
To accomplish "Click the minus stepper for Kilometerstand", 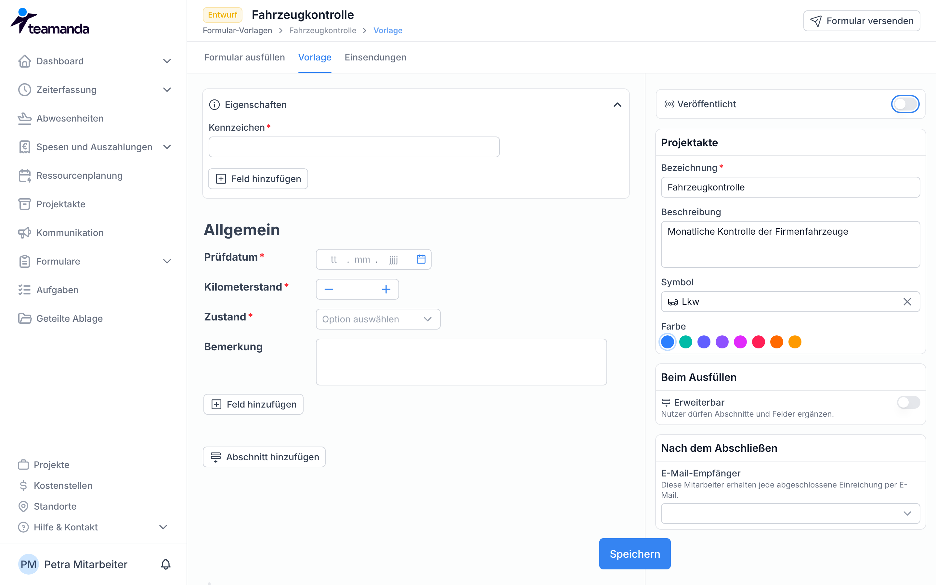I will click(x=329, y=289).
